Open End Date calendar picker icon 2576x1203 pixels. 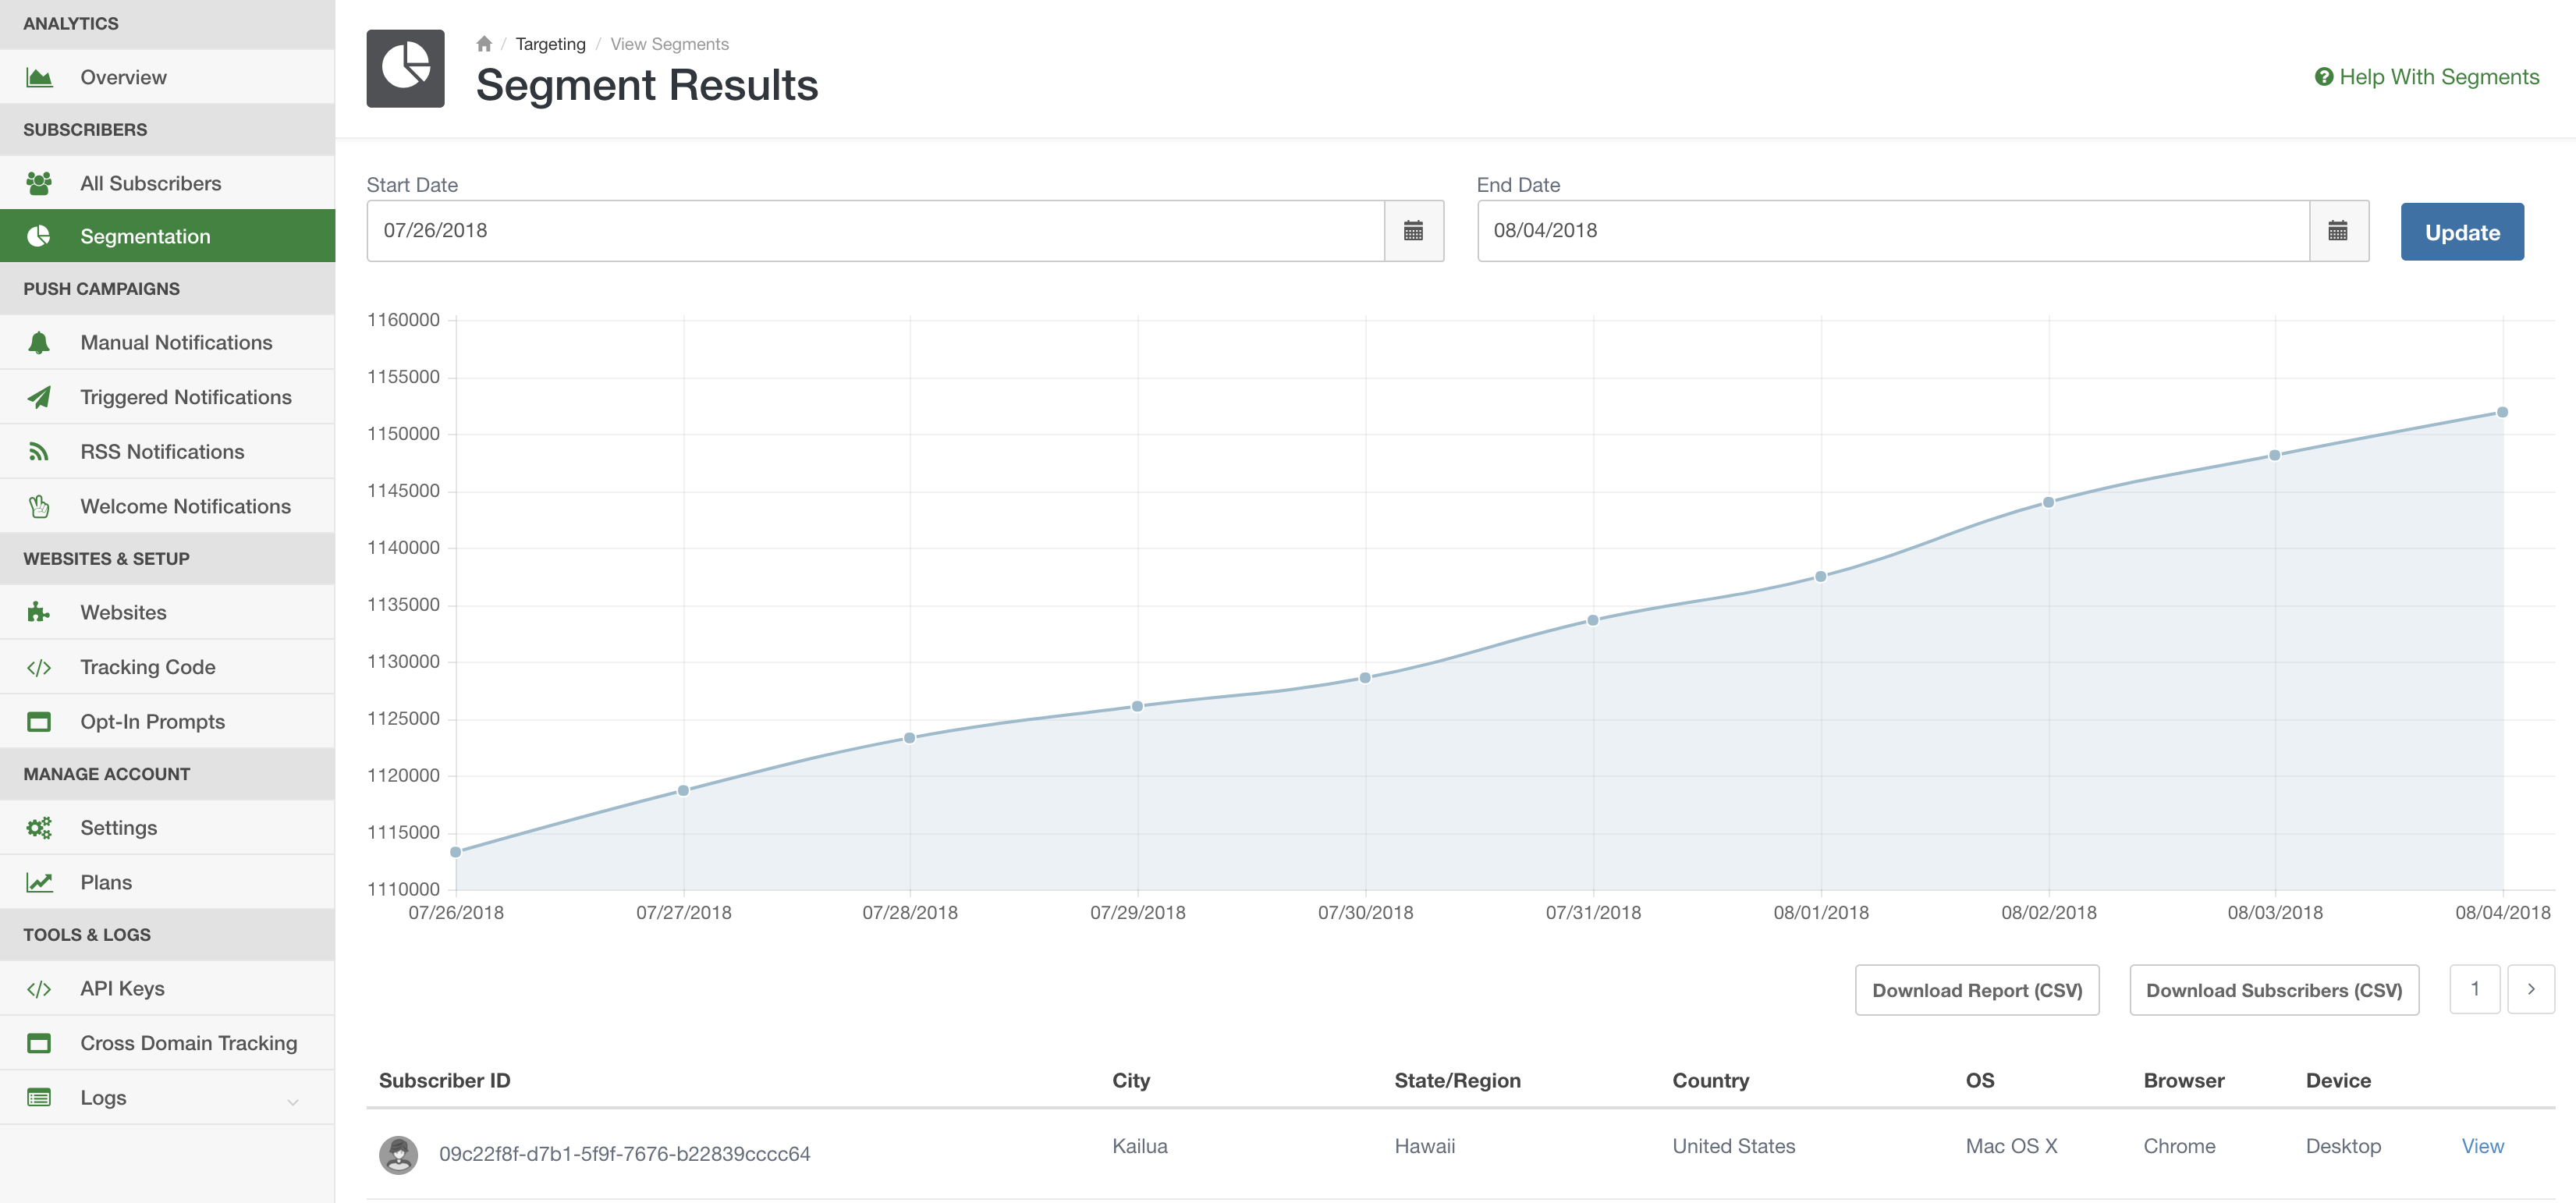(2338, 231)
